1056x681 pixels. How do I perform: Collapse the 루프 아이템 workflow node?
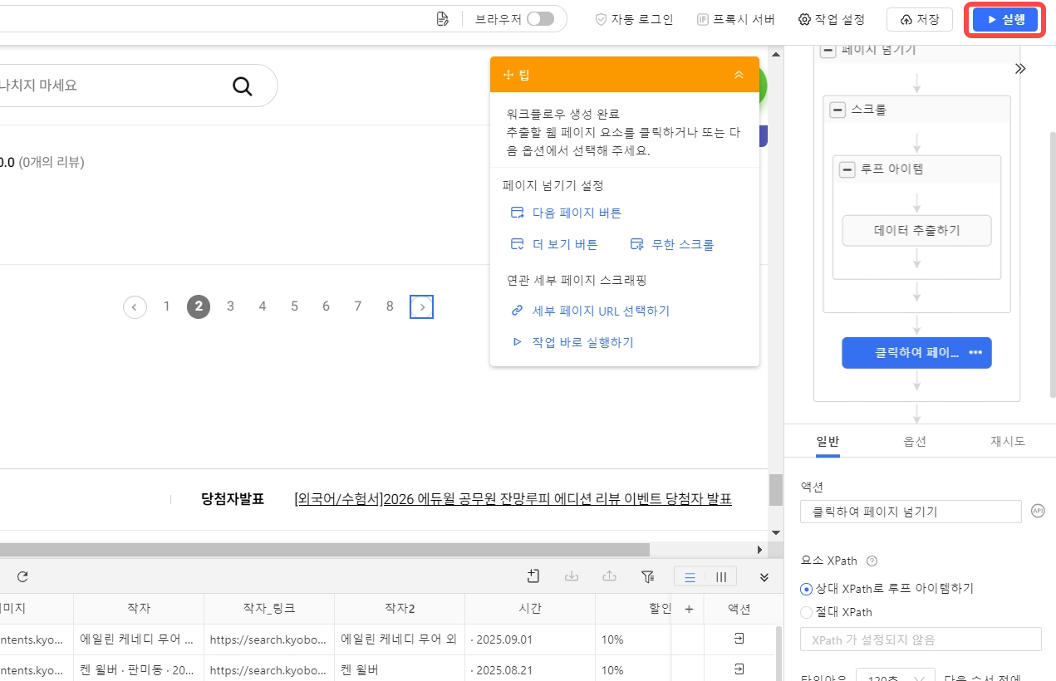(847, 169)
